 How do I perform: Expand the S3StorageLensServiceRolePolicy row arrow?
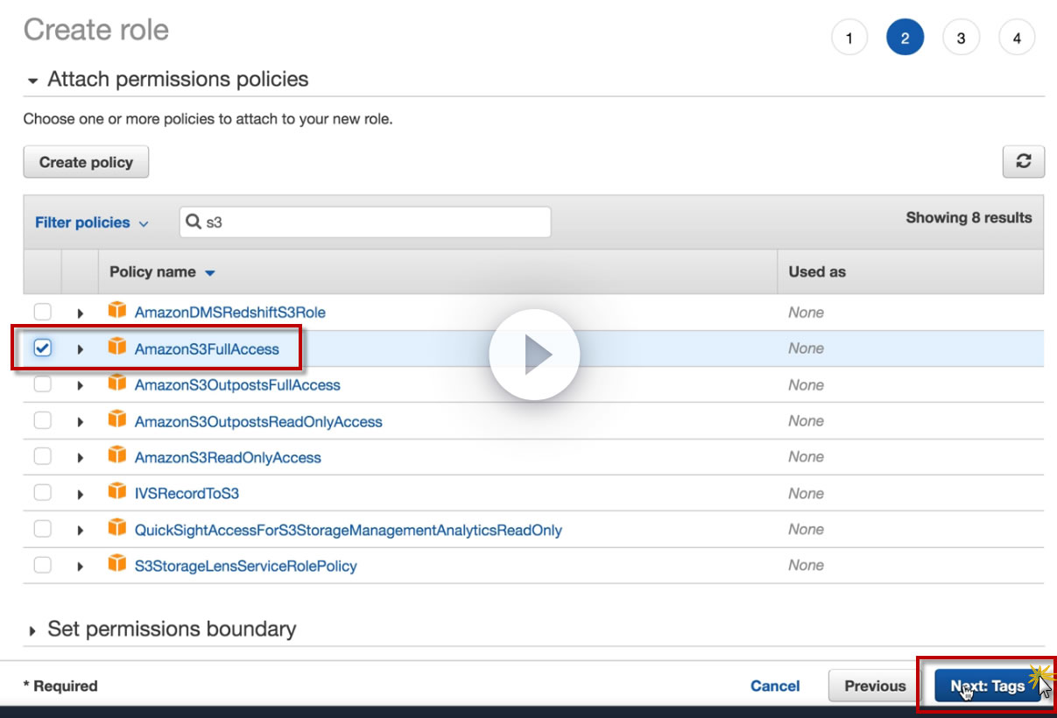pyautogui.click(x=80, y=567)
